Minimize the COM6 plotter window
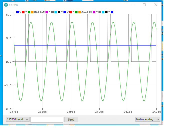Image resolution: width=171 pixels, height=132 pixels. pos(132,5)
